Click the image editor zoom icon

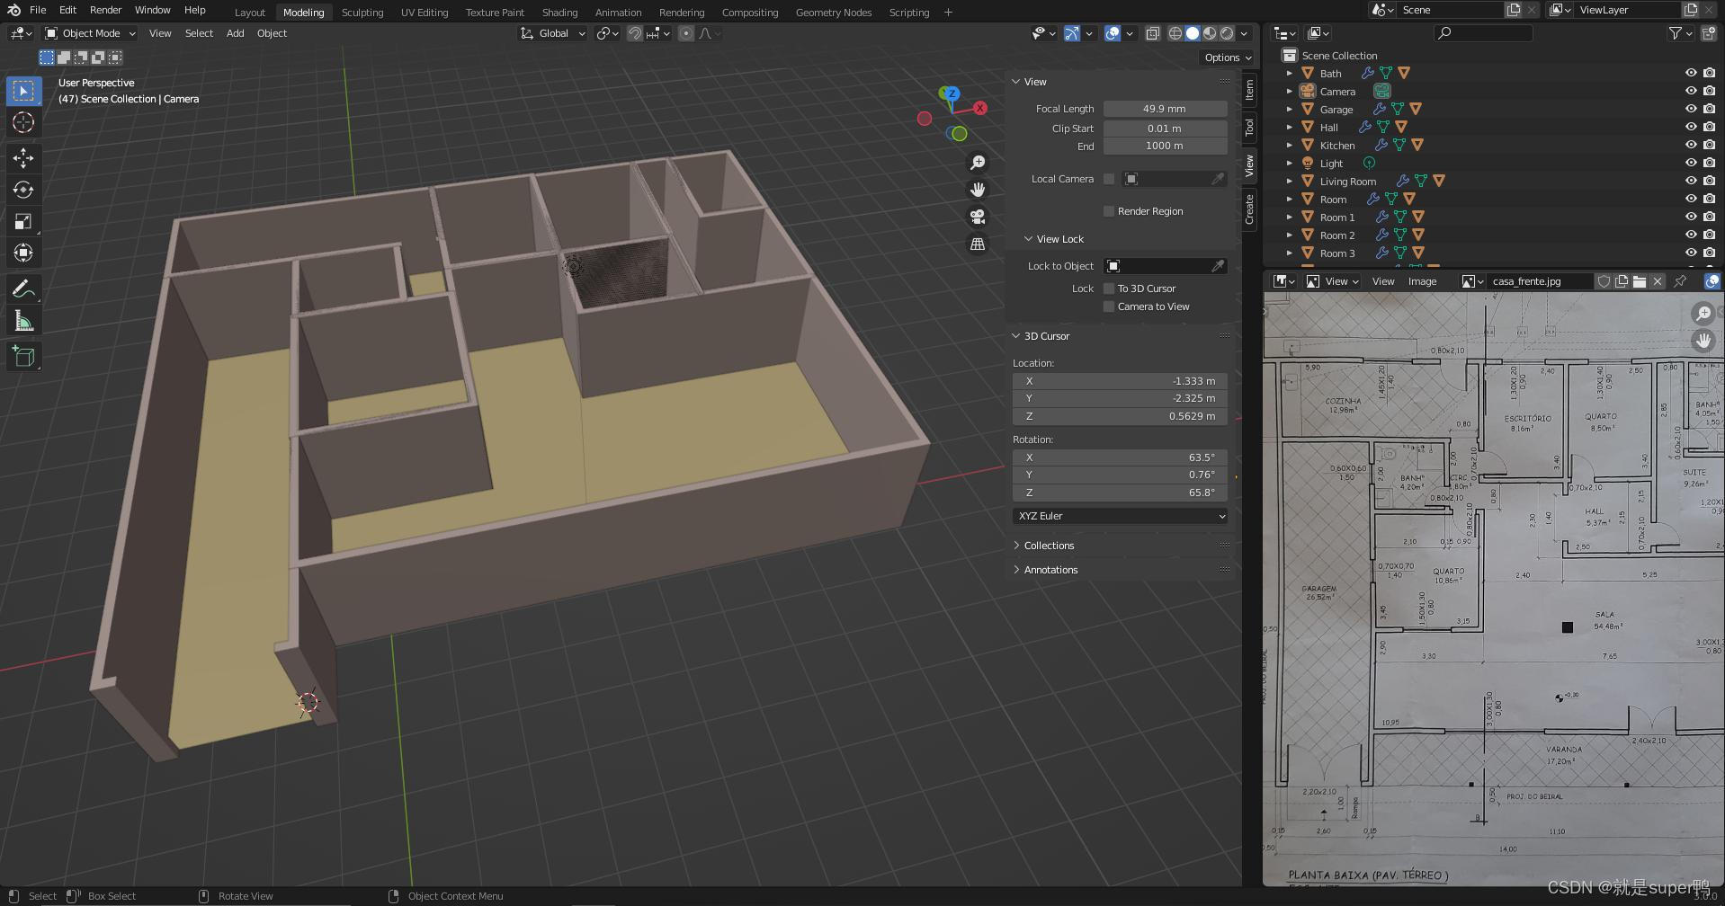[1703, 313]
